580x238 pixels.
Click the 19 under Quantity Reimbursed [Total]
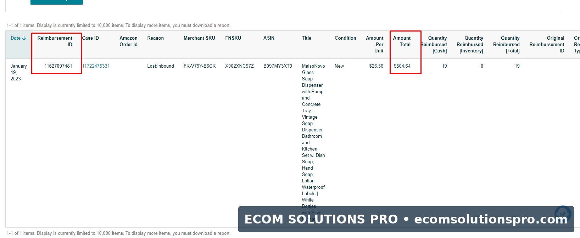click(x=517, y=66)
